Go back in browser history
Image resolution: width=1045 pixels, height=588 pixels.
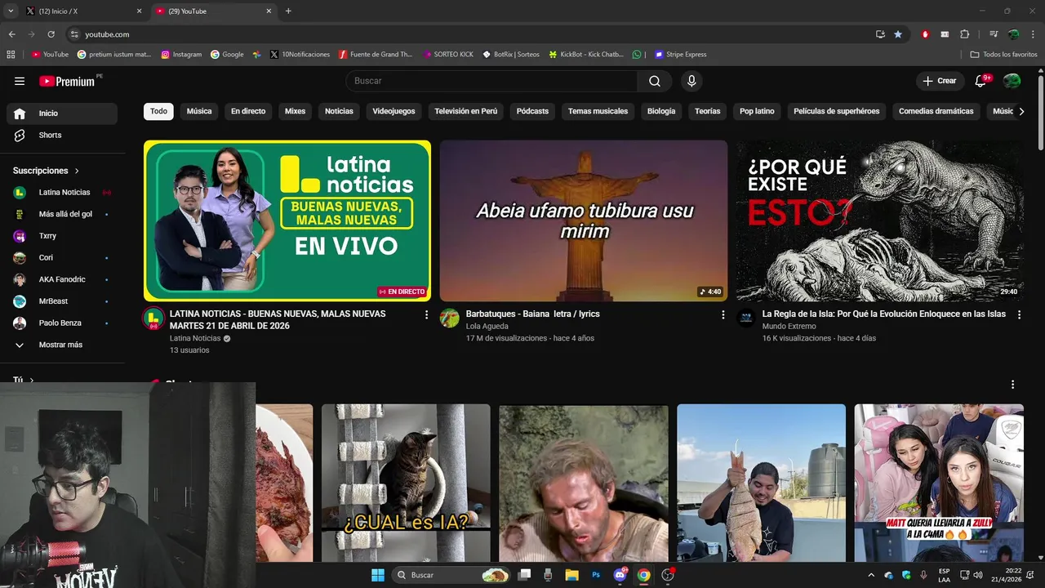click(x=11, y=34)
